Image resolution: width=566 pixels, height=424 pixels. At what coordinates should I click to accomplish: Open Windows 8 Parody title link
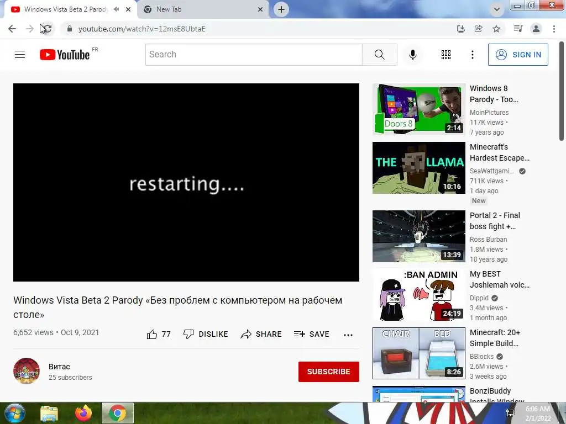click(494, 94)
